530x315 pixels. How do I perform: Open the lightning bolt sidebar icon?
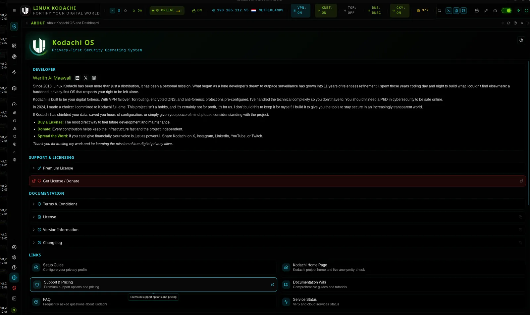(14, 72)
